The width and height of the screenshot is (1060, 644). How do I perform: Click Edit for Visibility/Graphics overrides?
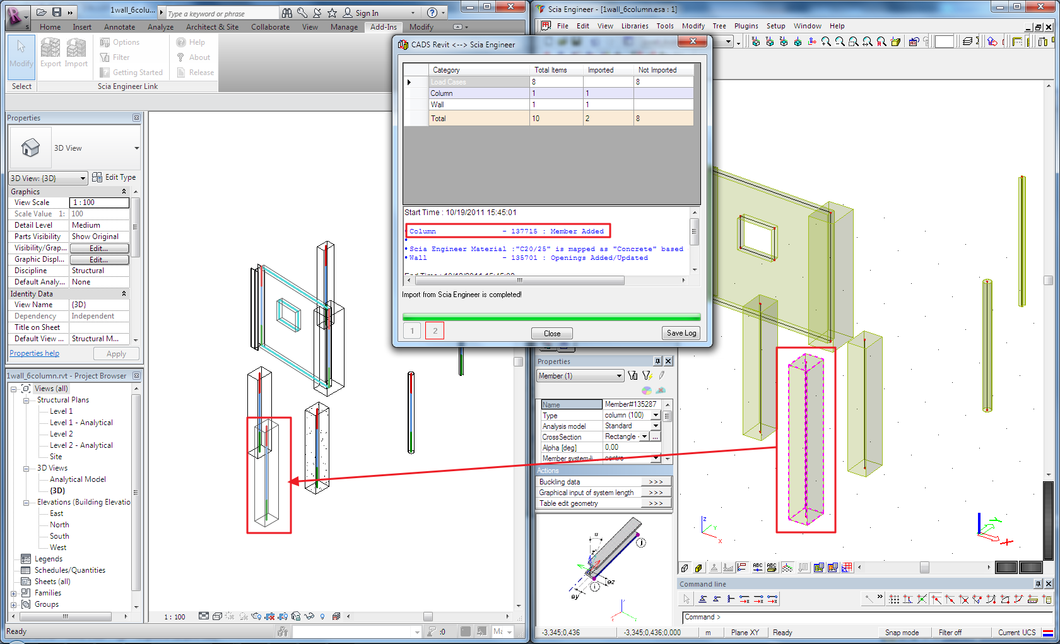pyautogui.click(x=99, y=249)
